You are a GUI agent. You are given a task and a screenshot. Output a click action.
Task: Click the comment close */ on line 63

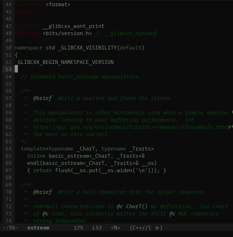(x=24, y=142)
